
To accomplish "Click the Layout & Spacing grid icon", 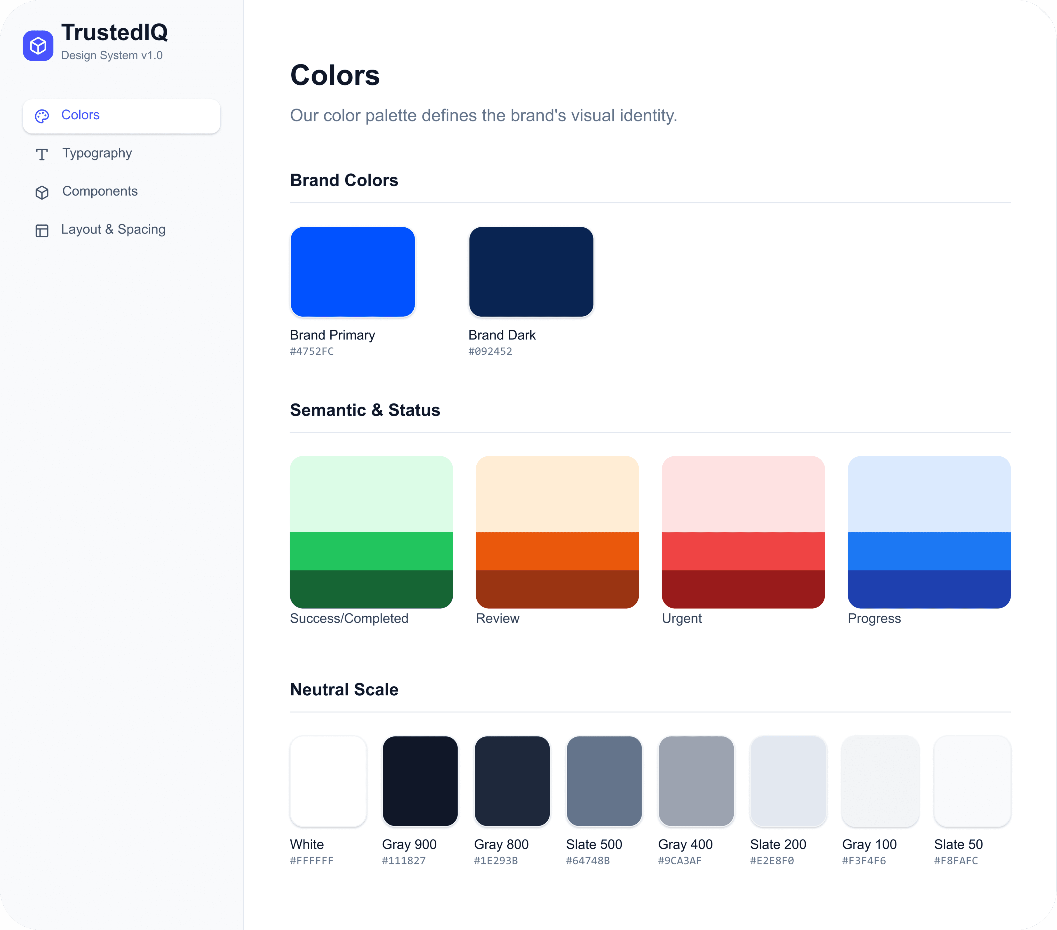I will (x=42, y=231).
